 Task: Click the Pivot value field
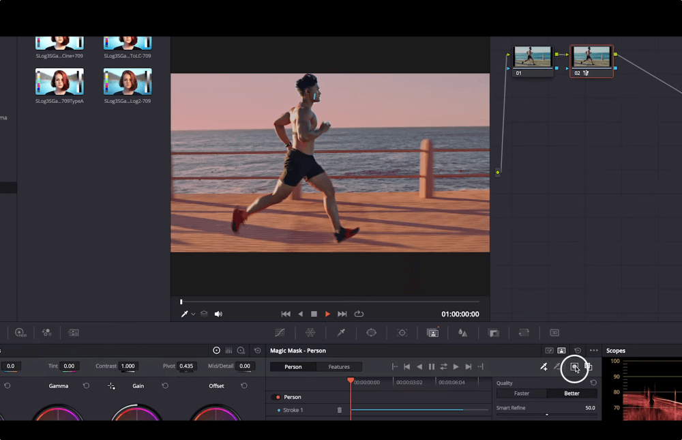pyautogui.click(x=186, y=366)
